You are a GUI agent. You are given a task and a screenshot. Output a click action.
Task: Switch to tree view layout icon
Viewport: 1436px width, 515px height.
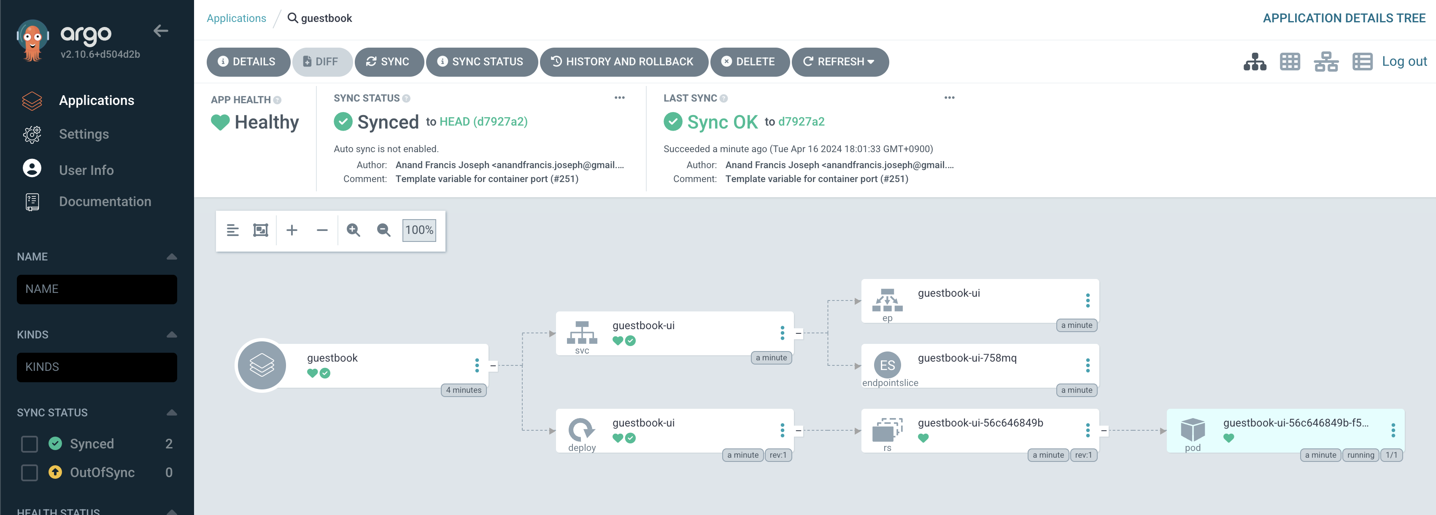(x=1254, y=62)
